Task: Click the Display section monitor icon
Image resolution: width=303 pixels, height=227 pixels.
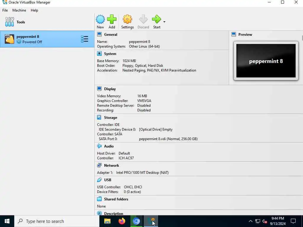Action: 99,89
